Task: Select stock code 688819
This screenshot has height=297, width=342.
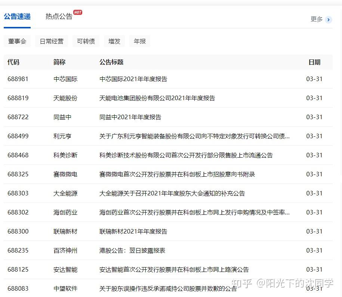Action: pyautogui.click(x=18, y=98)
